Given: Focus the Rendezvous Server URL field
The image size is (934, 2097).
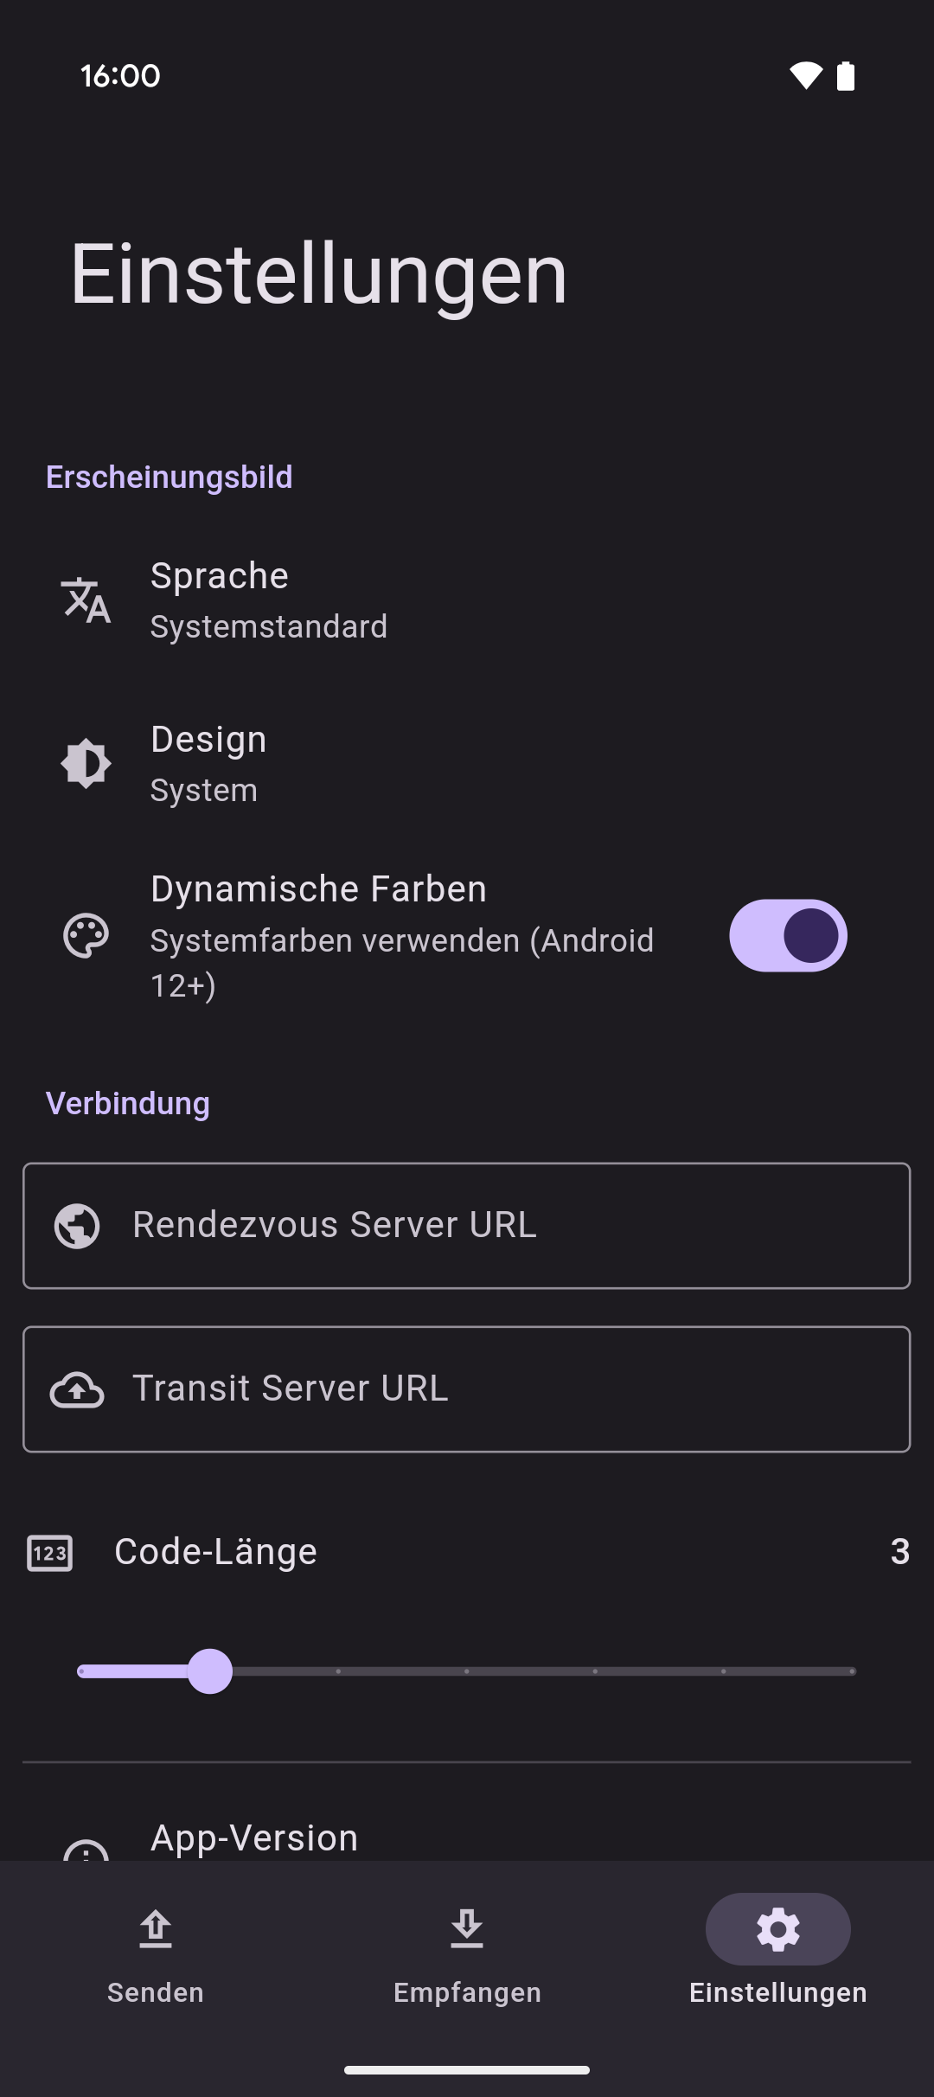Looking at the screenshot, I should tap(502, 1226).
